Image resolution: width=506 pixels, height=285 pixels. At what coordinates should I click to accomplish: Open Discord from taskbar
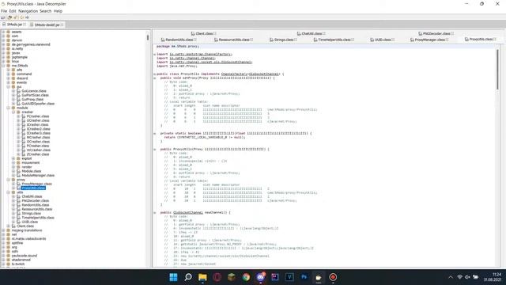pyautogui.click(x=261, y=277)
